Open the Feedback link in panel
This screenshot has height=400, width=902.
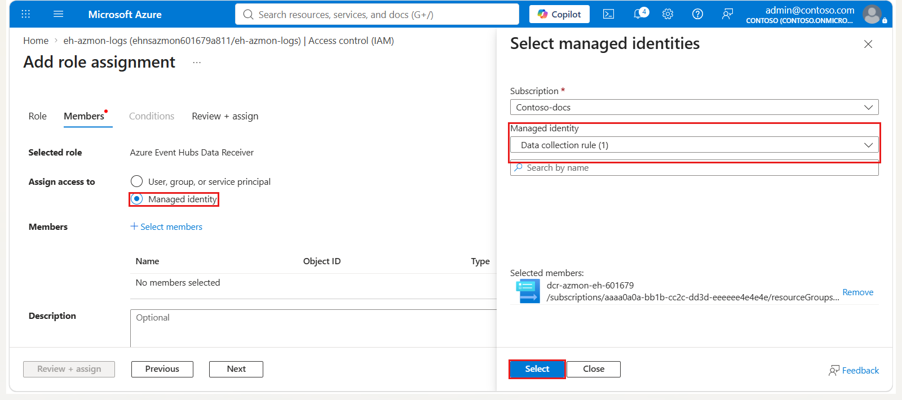point(854,370)
